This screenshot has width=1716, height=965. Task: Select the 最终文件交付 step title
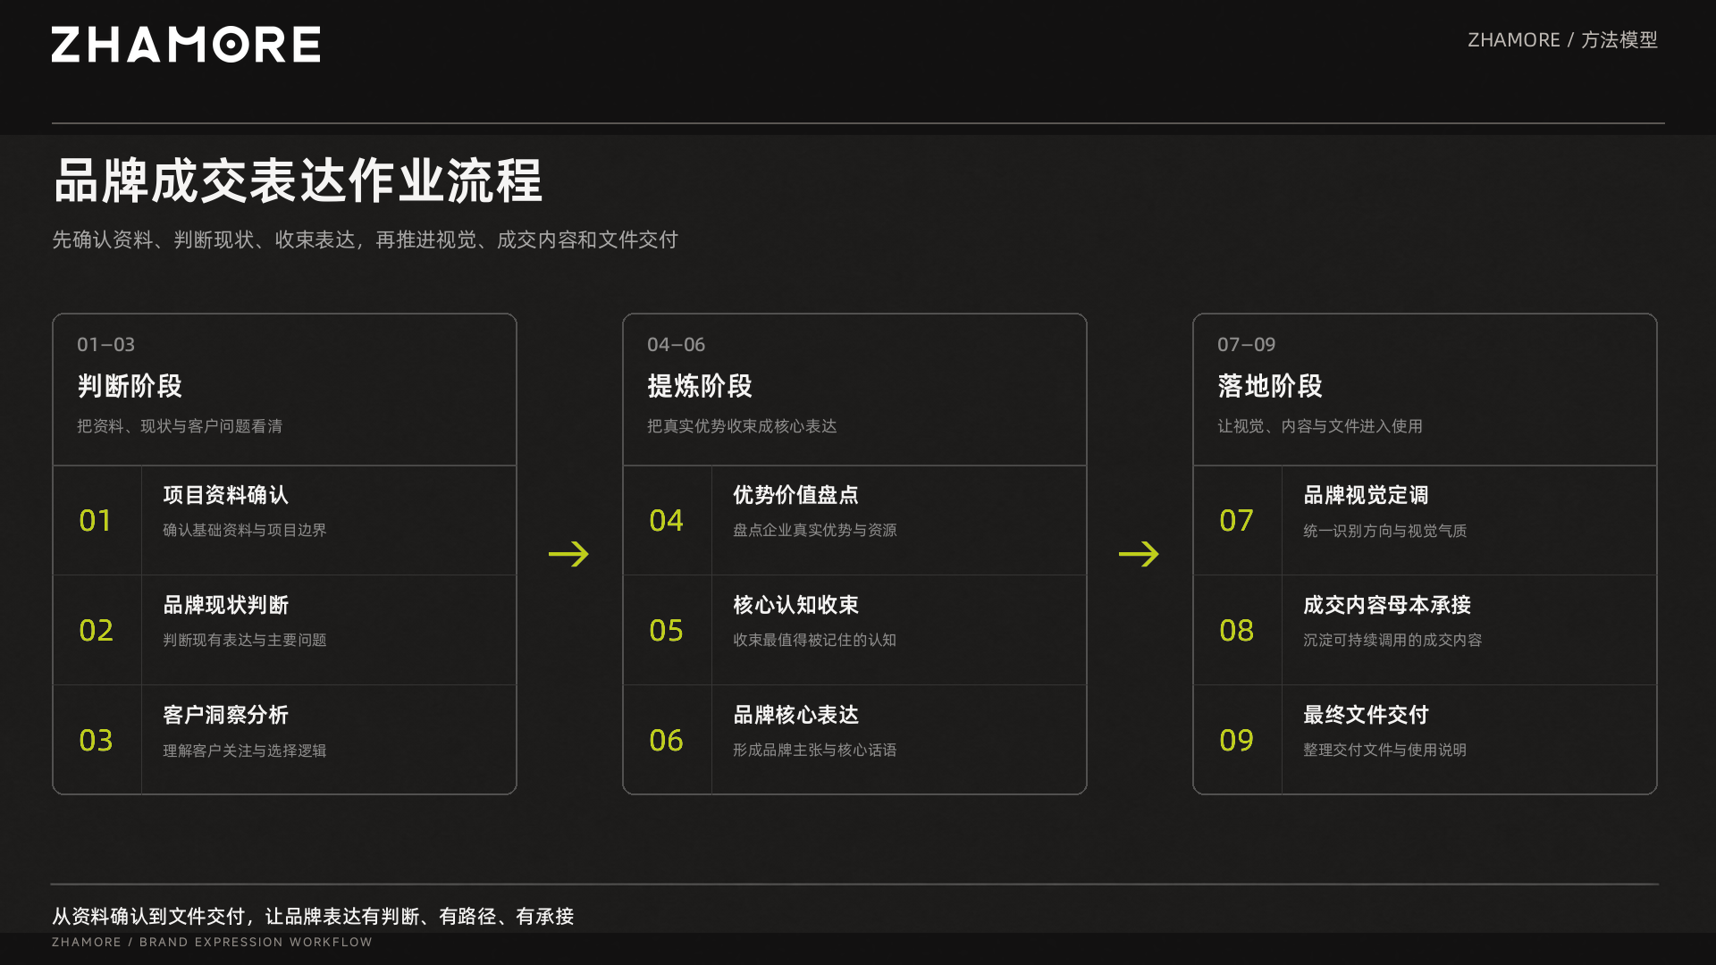coord(1366,715)
